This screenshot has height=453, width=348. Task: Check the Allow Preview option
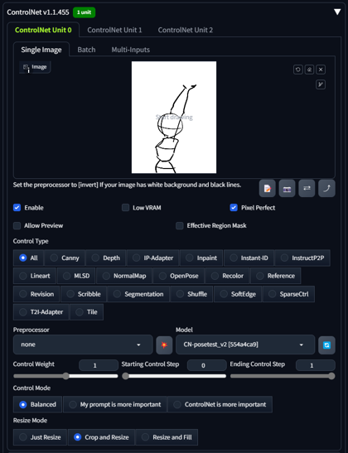(17, 225)
